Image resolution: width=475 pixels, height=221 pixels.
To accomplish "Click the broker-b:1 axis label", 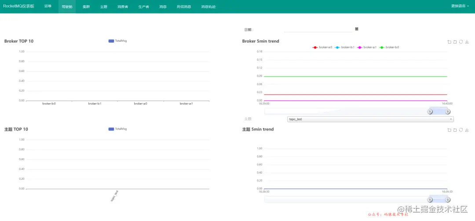I will (x=95, y=104).
